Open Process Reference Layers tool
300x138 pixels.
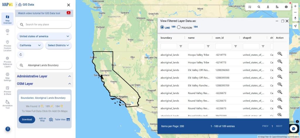click(x=7, y=62)
